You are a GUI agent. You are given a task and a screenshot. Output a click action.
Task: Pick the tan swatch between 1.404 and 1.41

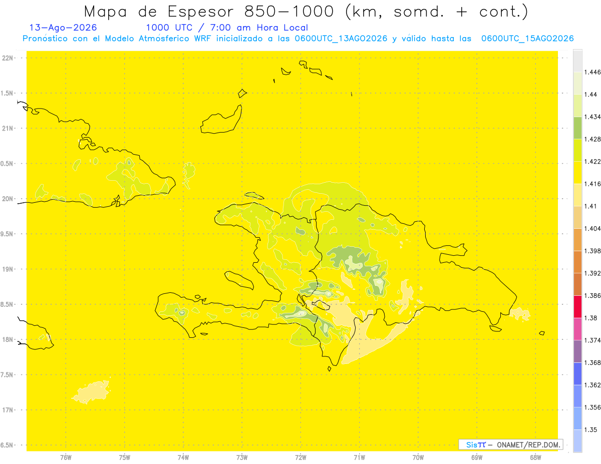pos(577,217)
